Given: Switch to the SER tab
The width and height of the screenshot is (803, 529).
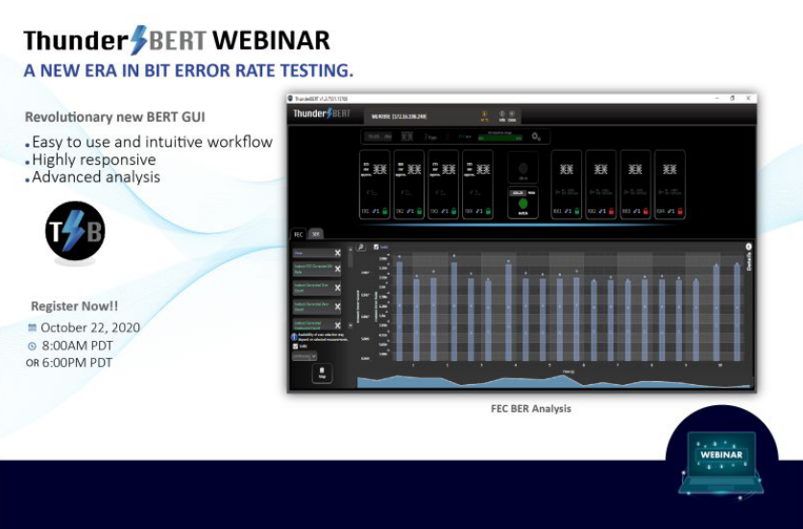Looking at the screenshot, I should click(x=315, y=233).
